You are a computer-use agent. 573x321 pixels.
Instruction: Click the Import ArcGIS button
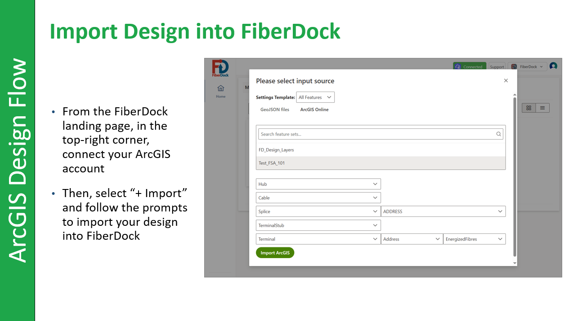275,253
